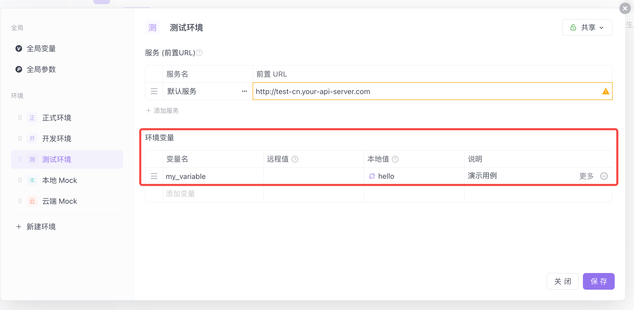Select 全局参数 in the sidebar
634x310 pixels.
tap(41, 69)
